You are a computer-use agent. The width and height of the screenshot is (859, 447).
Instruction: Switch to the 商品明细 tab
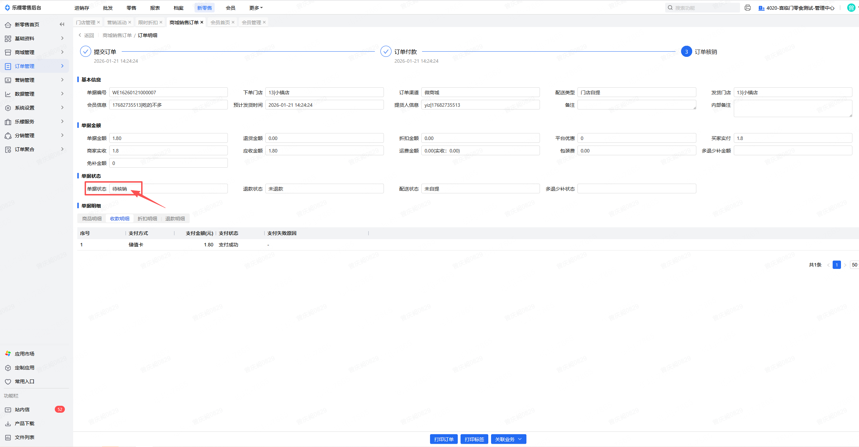click(x=92, y=218)
